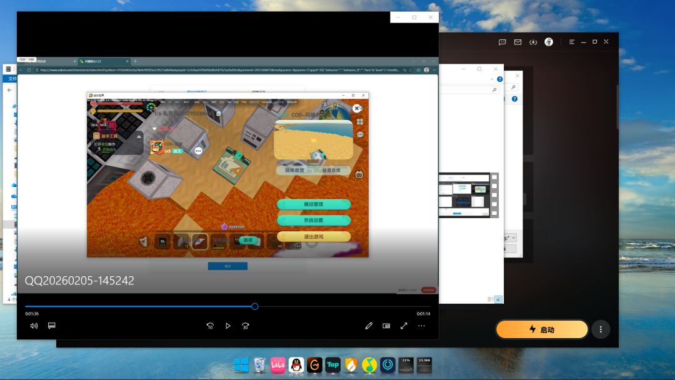
Task: Open the pencil edit tool
Action: pos(369,326)
